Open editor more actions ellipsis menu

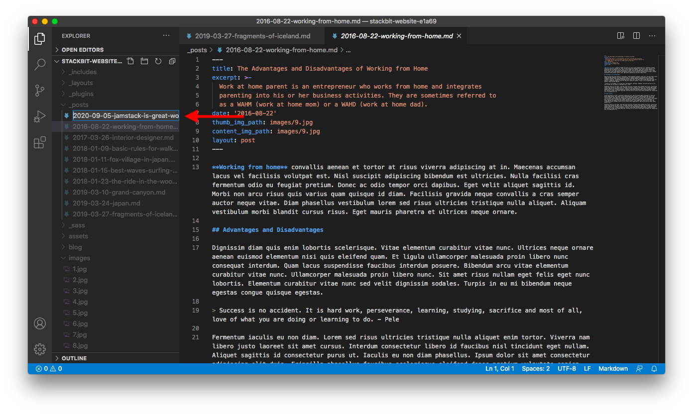point(652,36)
